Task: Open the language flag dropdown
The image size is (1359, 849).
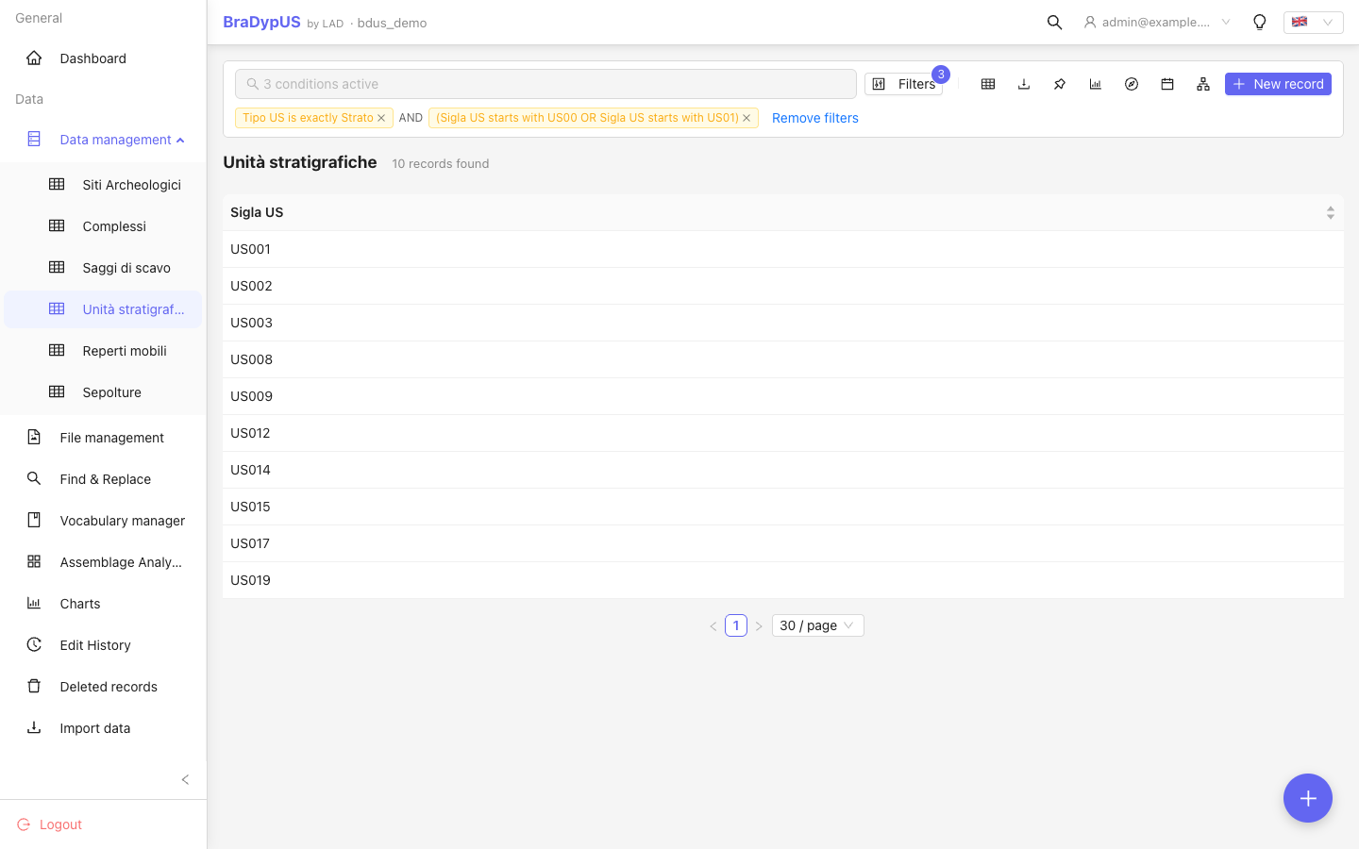Action: [1313, 22]
